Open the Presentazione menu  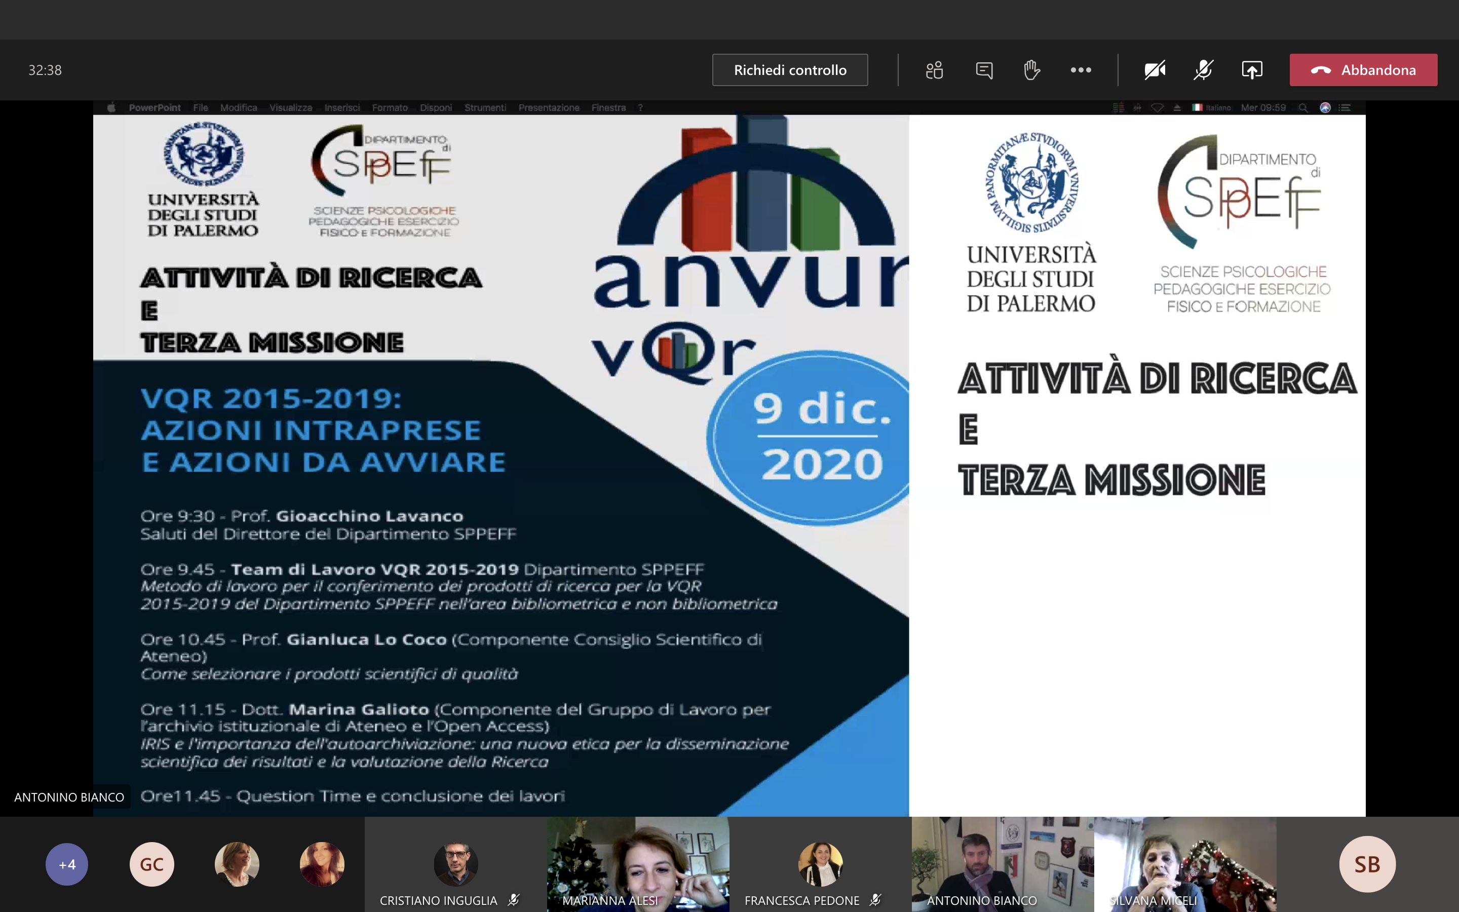pos(549,107)
